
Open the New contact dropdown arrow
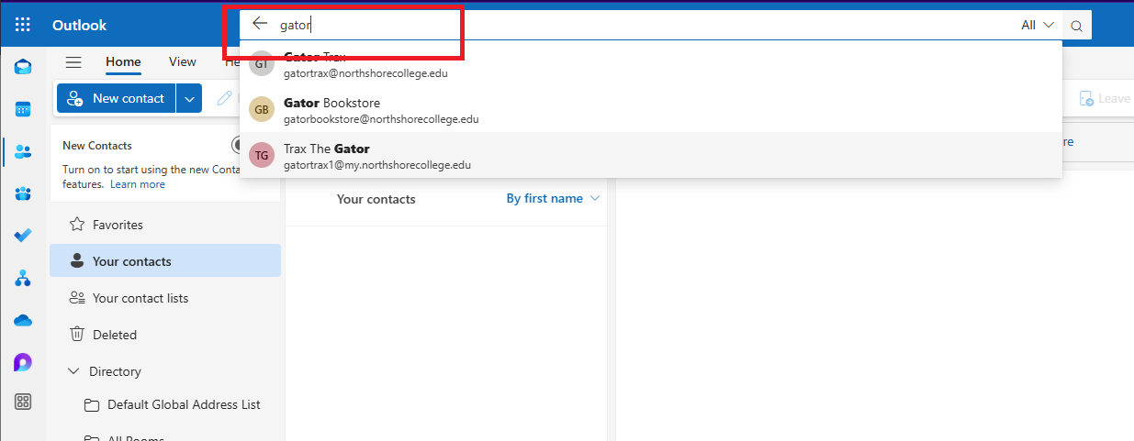[189, 98]
